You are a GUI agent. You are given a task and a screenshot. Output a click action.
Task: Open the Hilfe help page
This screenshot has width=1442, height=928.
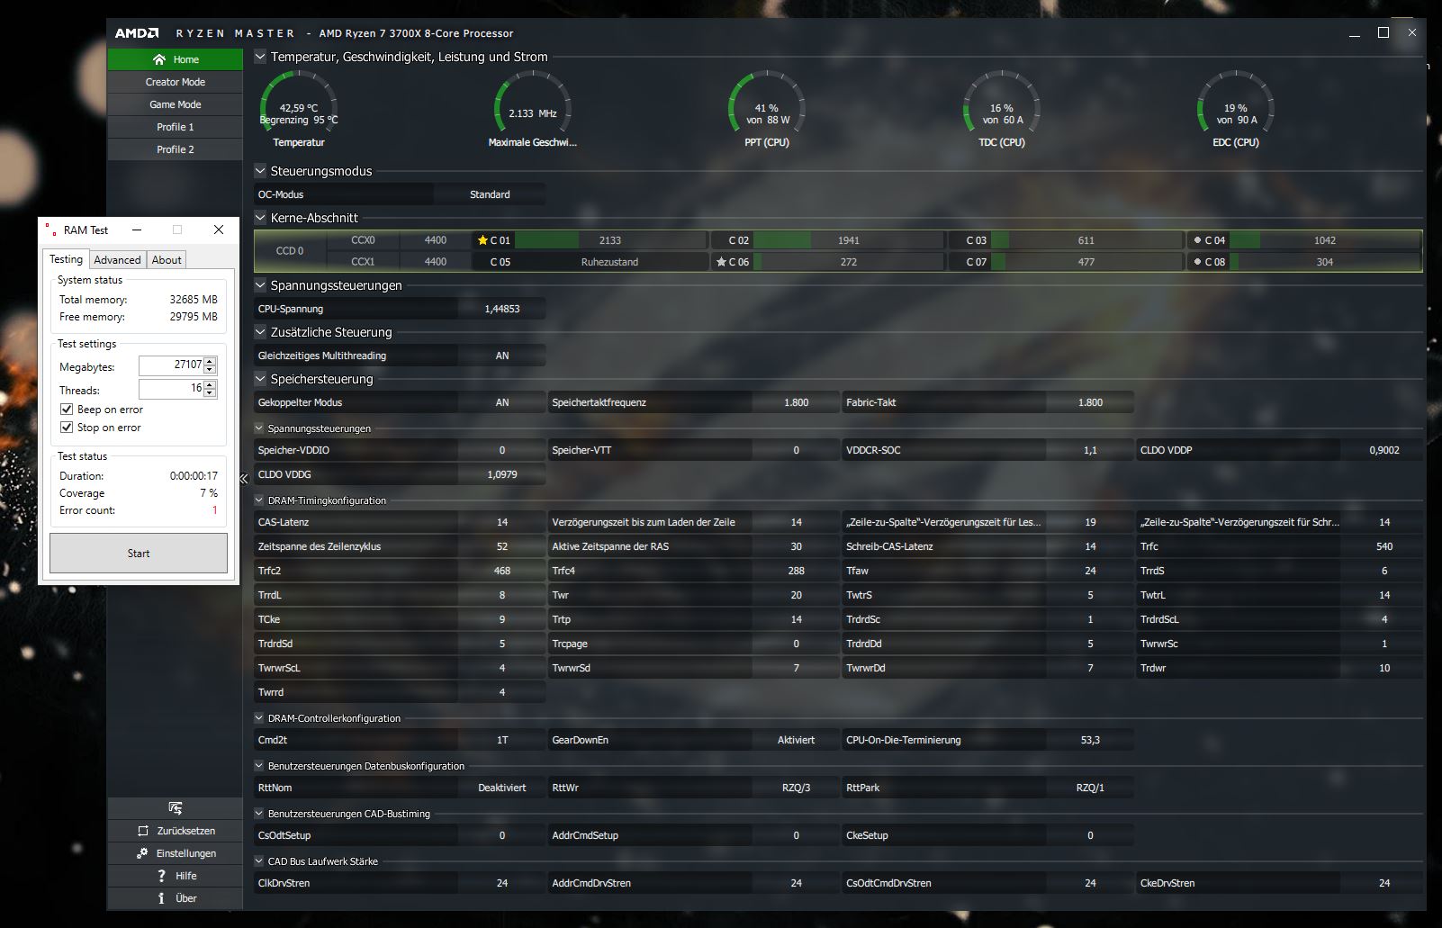point(176,876)
